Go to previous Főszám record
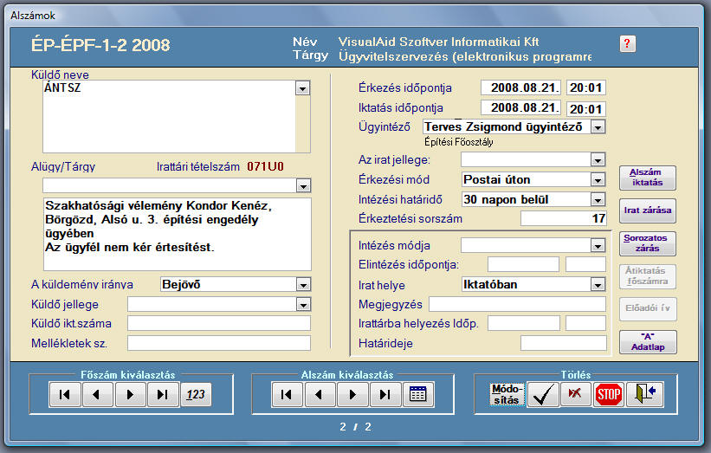This screenshot has height=453, width=711. 97,394
